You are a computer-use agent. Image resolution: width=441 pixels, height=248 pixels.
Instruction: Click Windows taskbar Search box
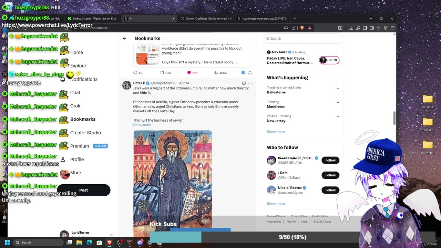click(x=39, y=242)
